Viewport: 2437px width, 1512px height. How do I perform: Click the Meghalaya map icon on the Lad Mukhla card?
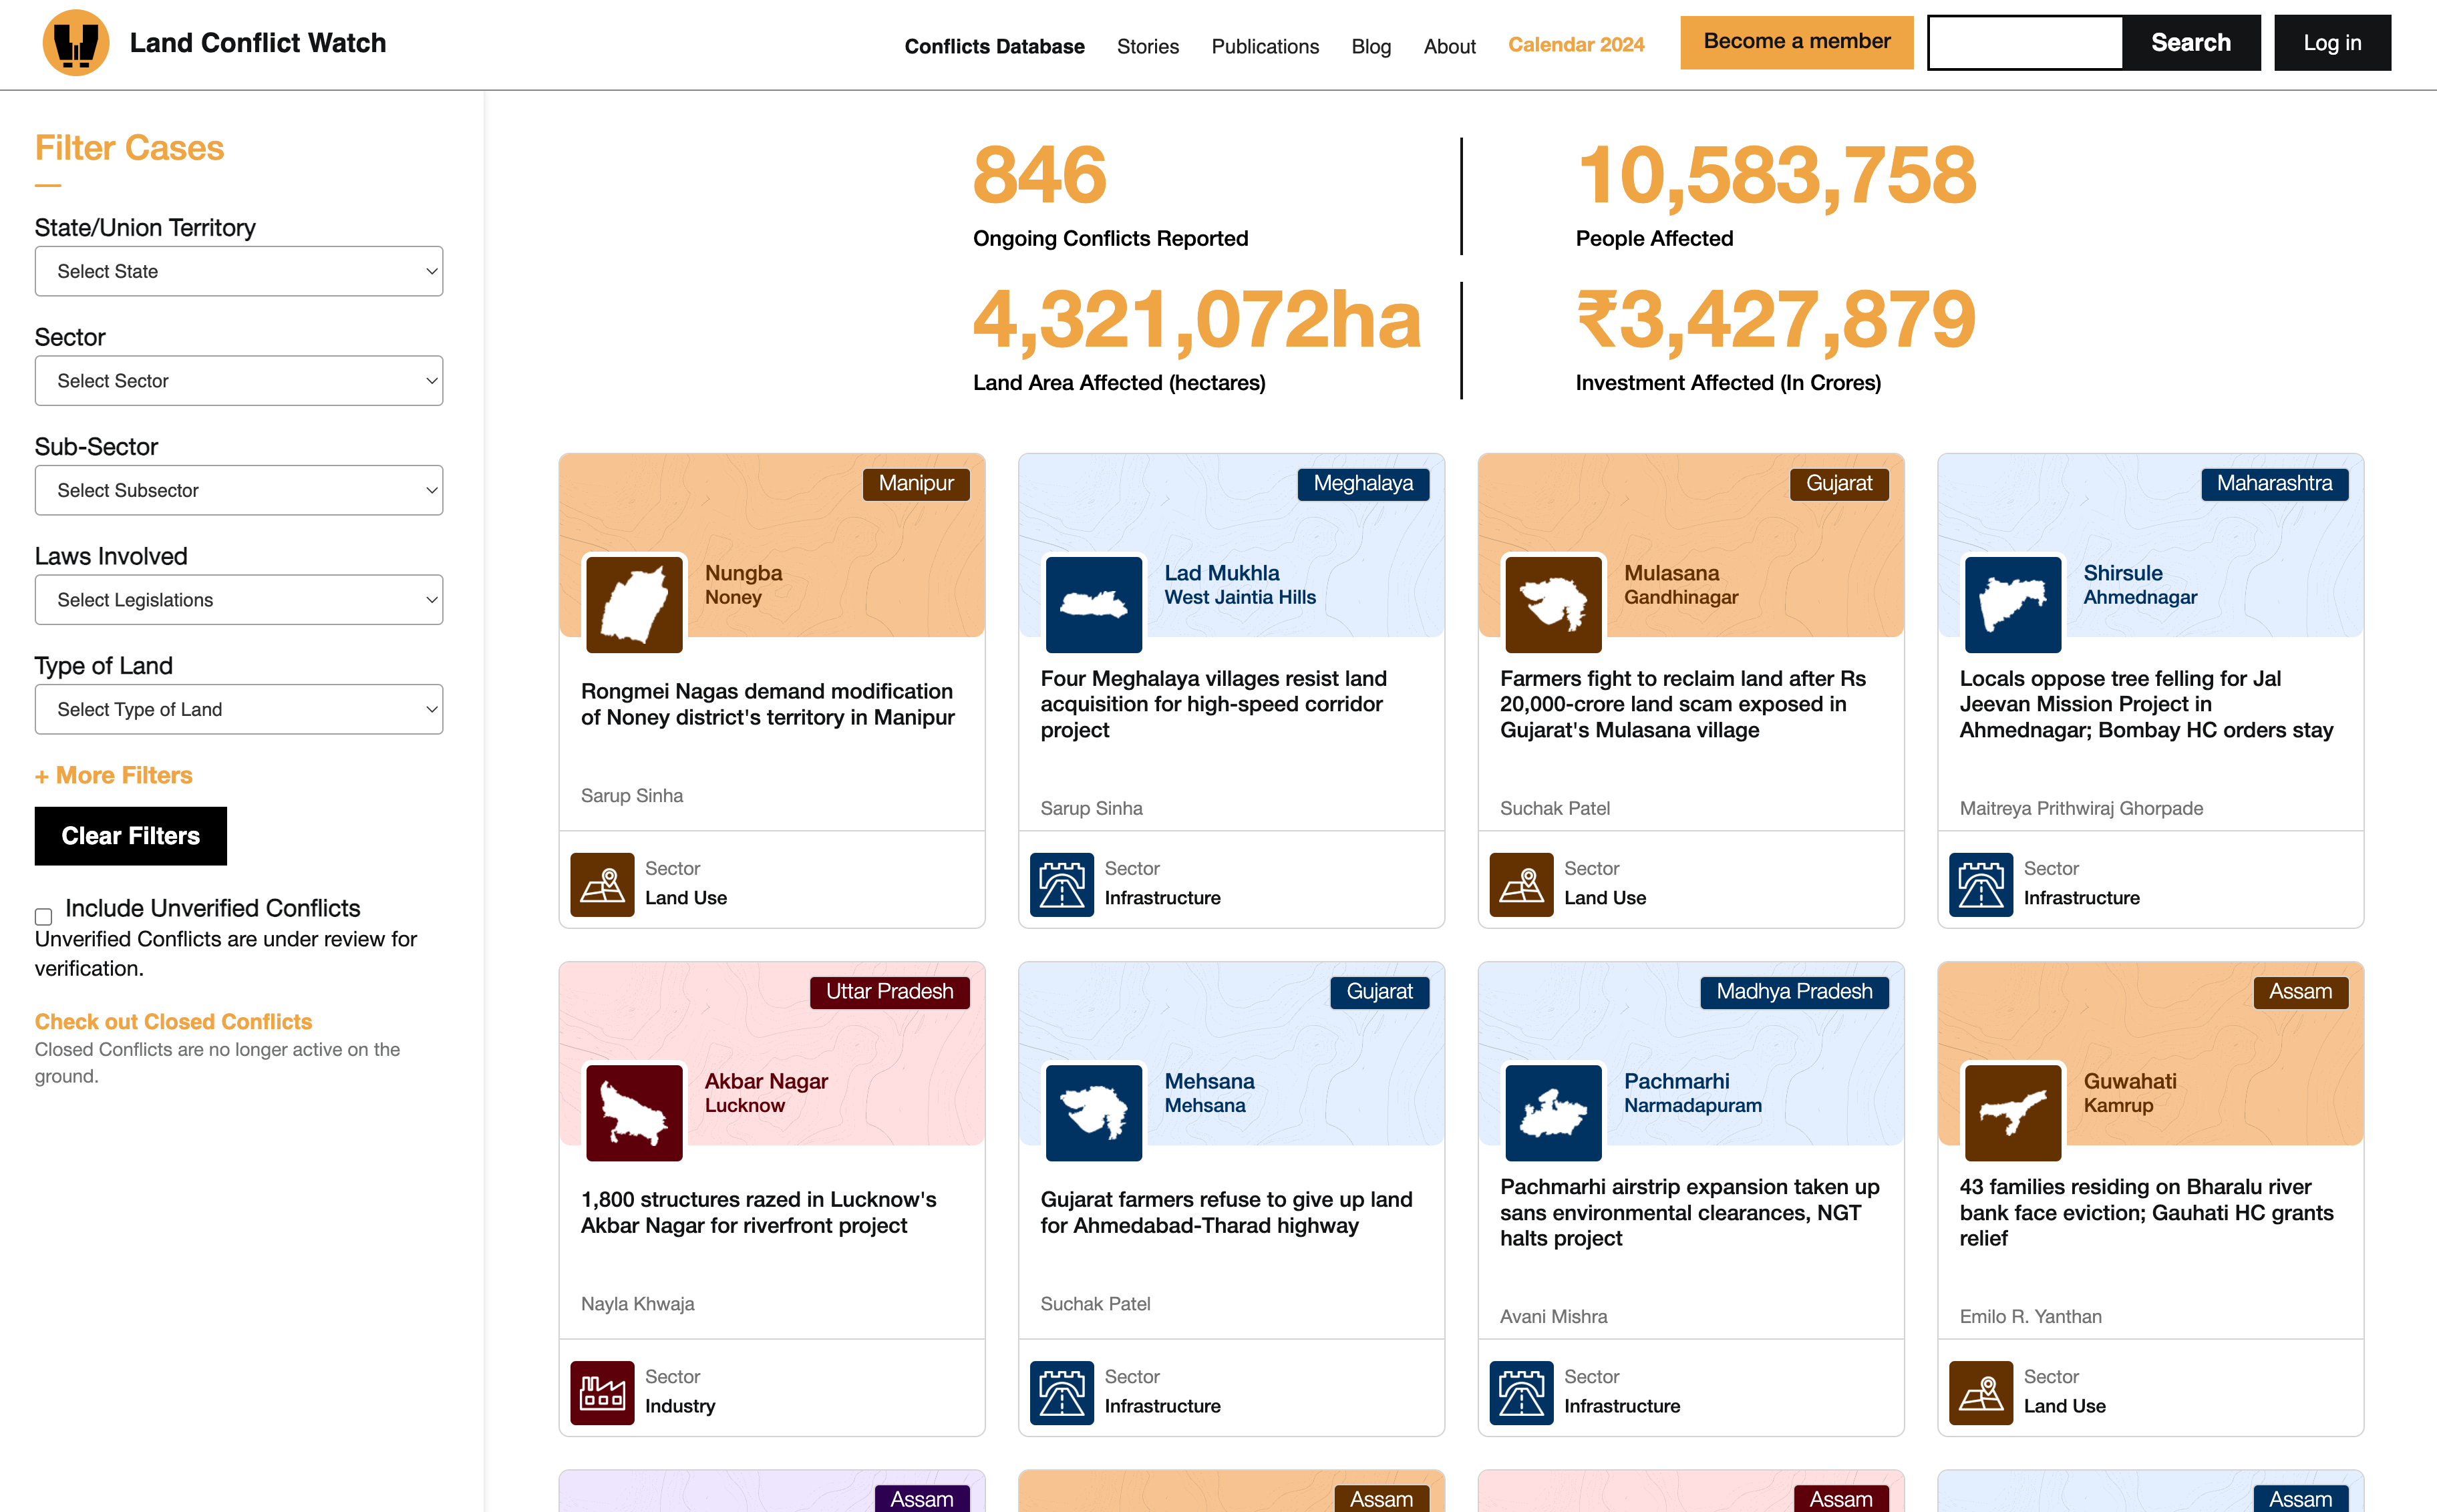[x=1093, y=604]
